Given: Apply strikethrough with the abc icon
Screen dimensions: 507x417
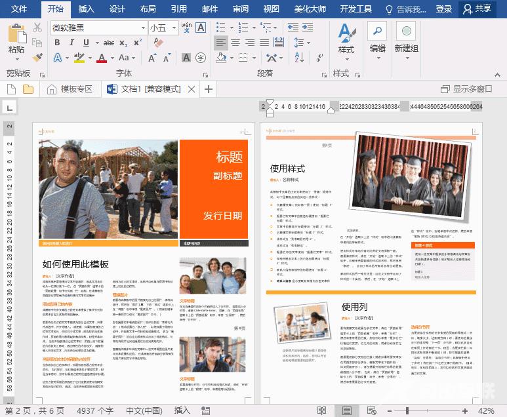Looking at the screenshot, I should click(x=109, y=43).
